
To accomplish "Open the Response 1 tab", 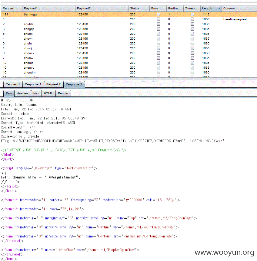I will (x=33, y=84).
